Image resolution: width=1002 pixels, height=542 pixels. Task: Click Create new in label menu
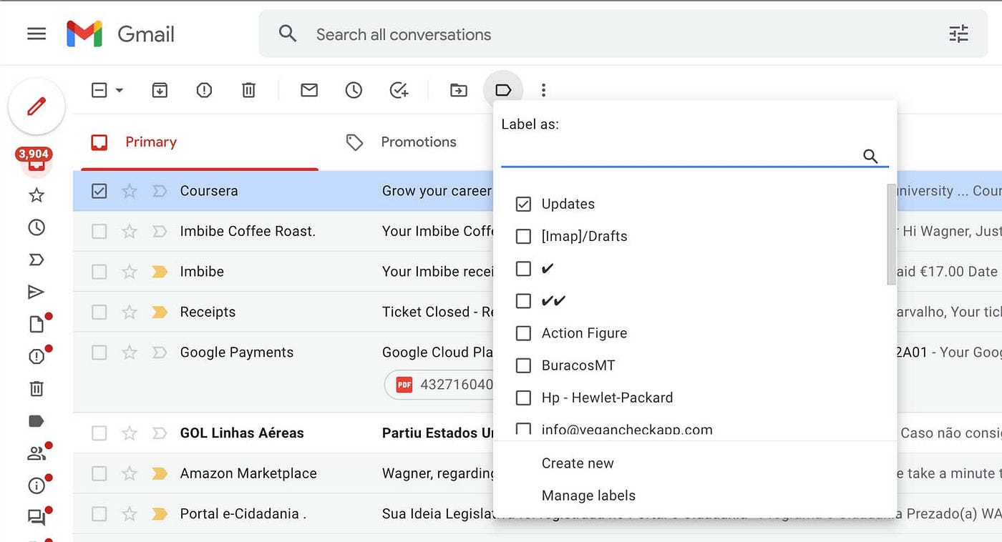(578, 463)
